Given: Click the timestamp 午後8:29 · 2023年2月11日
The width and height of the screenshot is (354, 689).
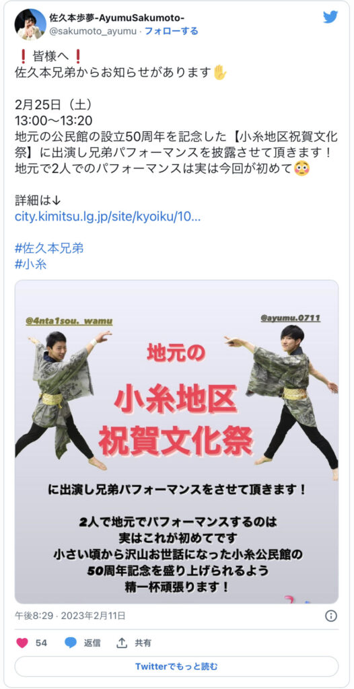Looking at the screenshot, I should click(70, 616).
